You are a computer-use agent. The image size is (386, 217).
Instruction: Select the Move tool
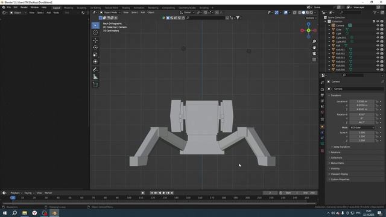95,40
